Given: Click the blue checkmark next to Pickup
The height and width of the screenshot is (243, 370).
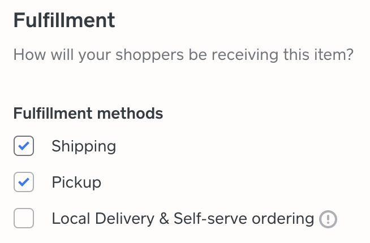Looking at the screenshot, I should (x=24, y=183).
